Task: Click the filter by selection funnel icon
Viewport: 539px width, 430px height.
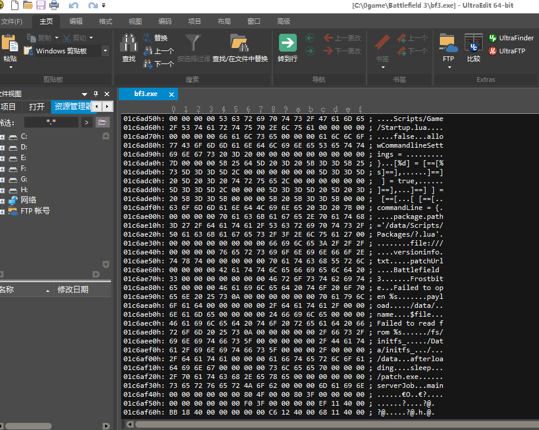Action: point(193,43)
